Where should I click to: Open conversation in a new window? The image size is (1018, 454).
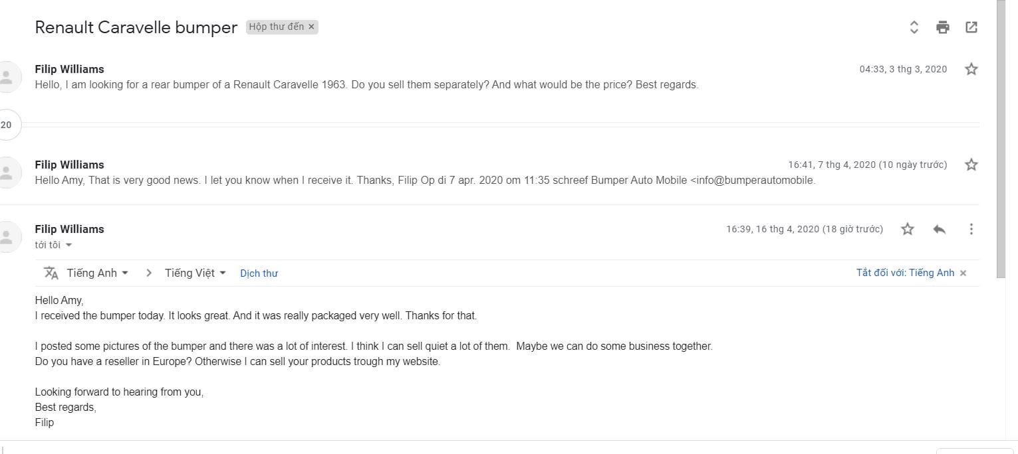point(971,27)
